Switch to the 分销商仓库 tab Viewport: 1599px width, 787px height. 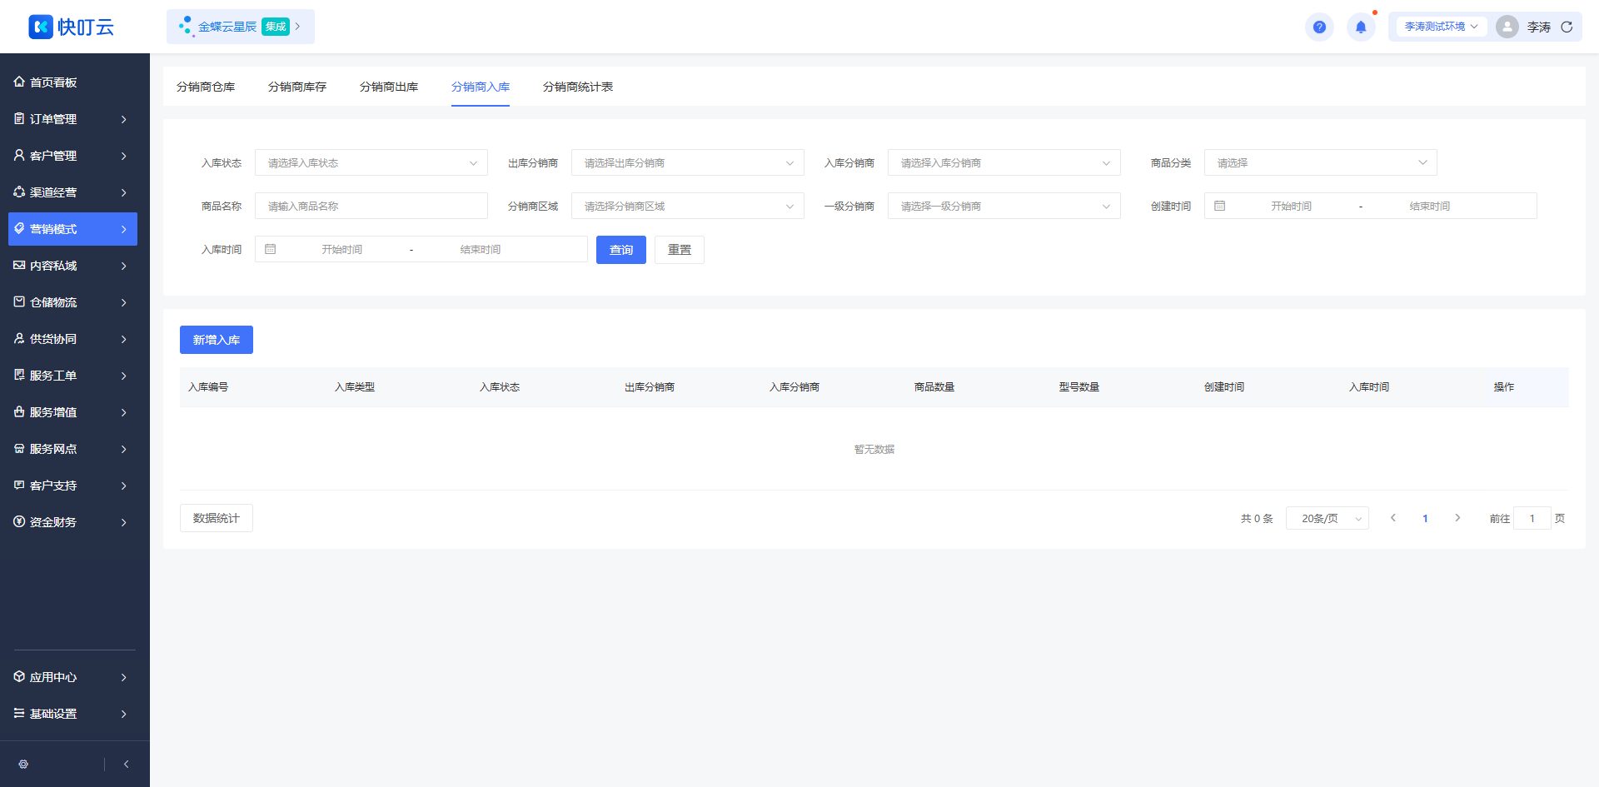click(206, 87)
